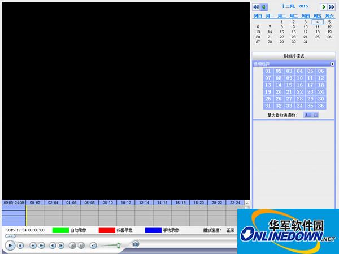The image size is (339, 254).
Task: Toggle channel 05 for playback
Action: tap(310, 71)
